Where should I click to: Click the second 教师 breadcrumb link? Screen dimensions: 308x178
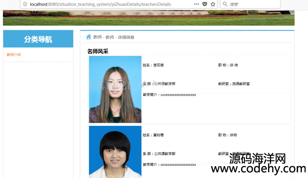point(109,37)
